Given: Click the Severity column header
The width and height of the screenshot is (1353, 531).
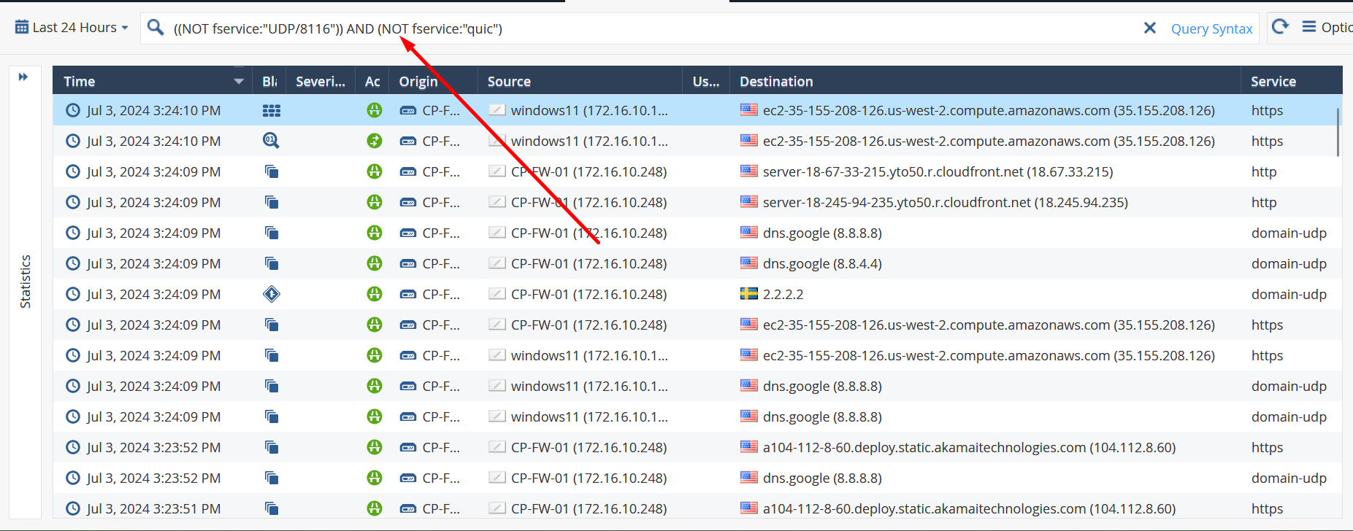Looking at the screenshot, I should coord(321,82).
